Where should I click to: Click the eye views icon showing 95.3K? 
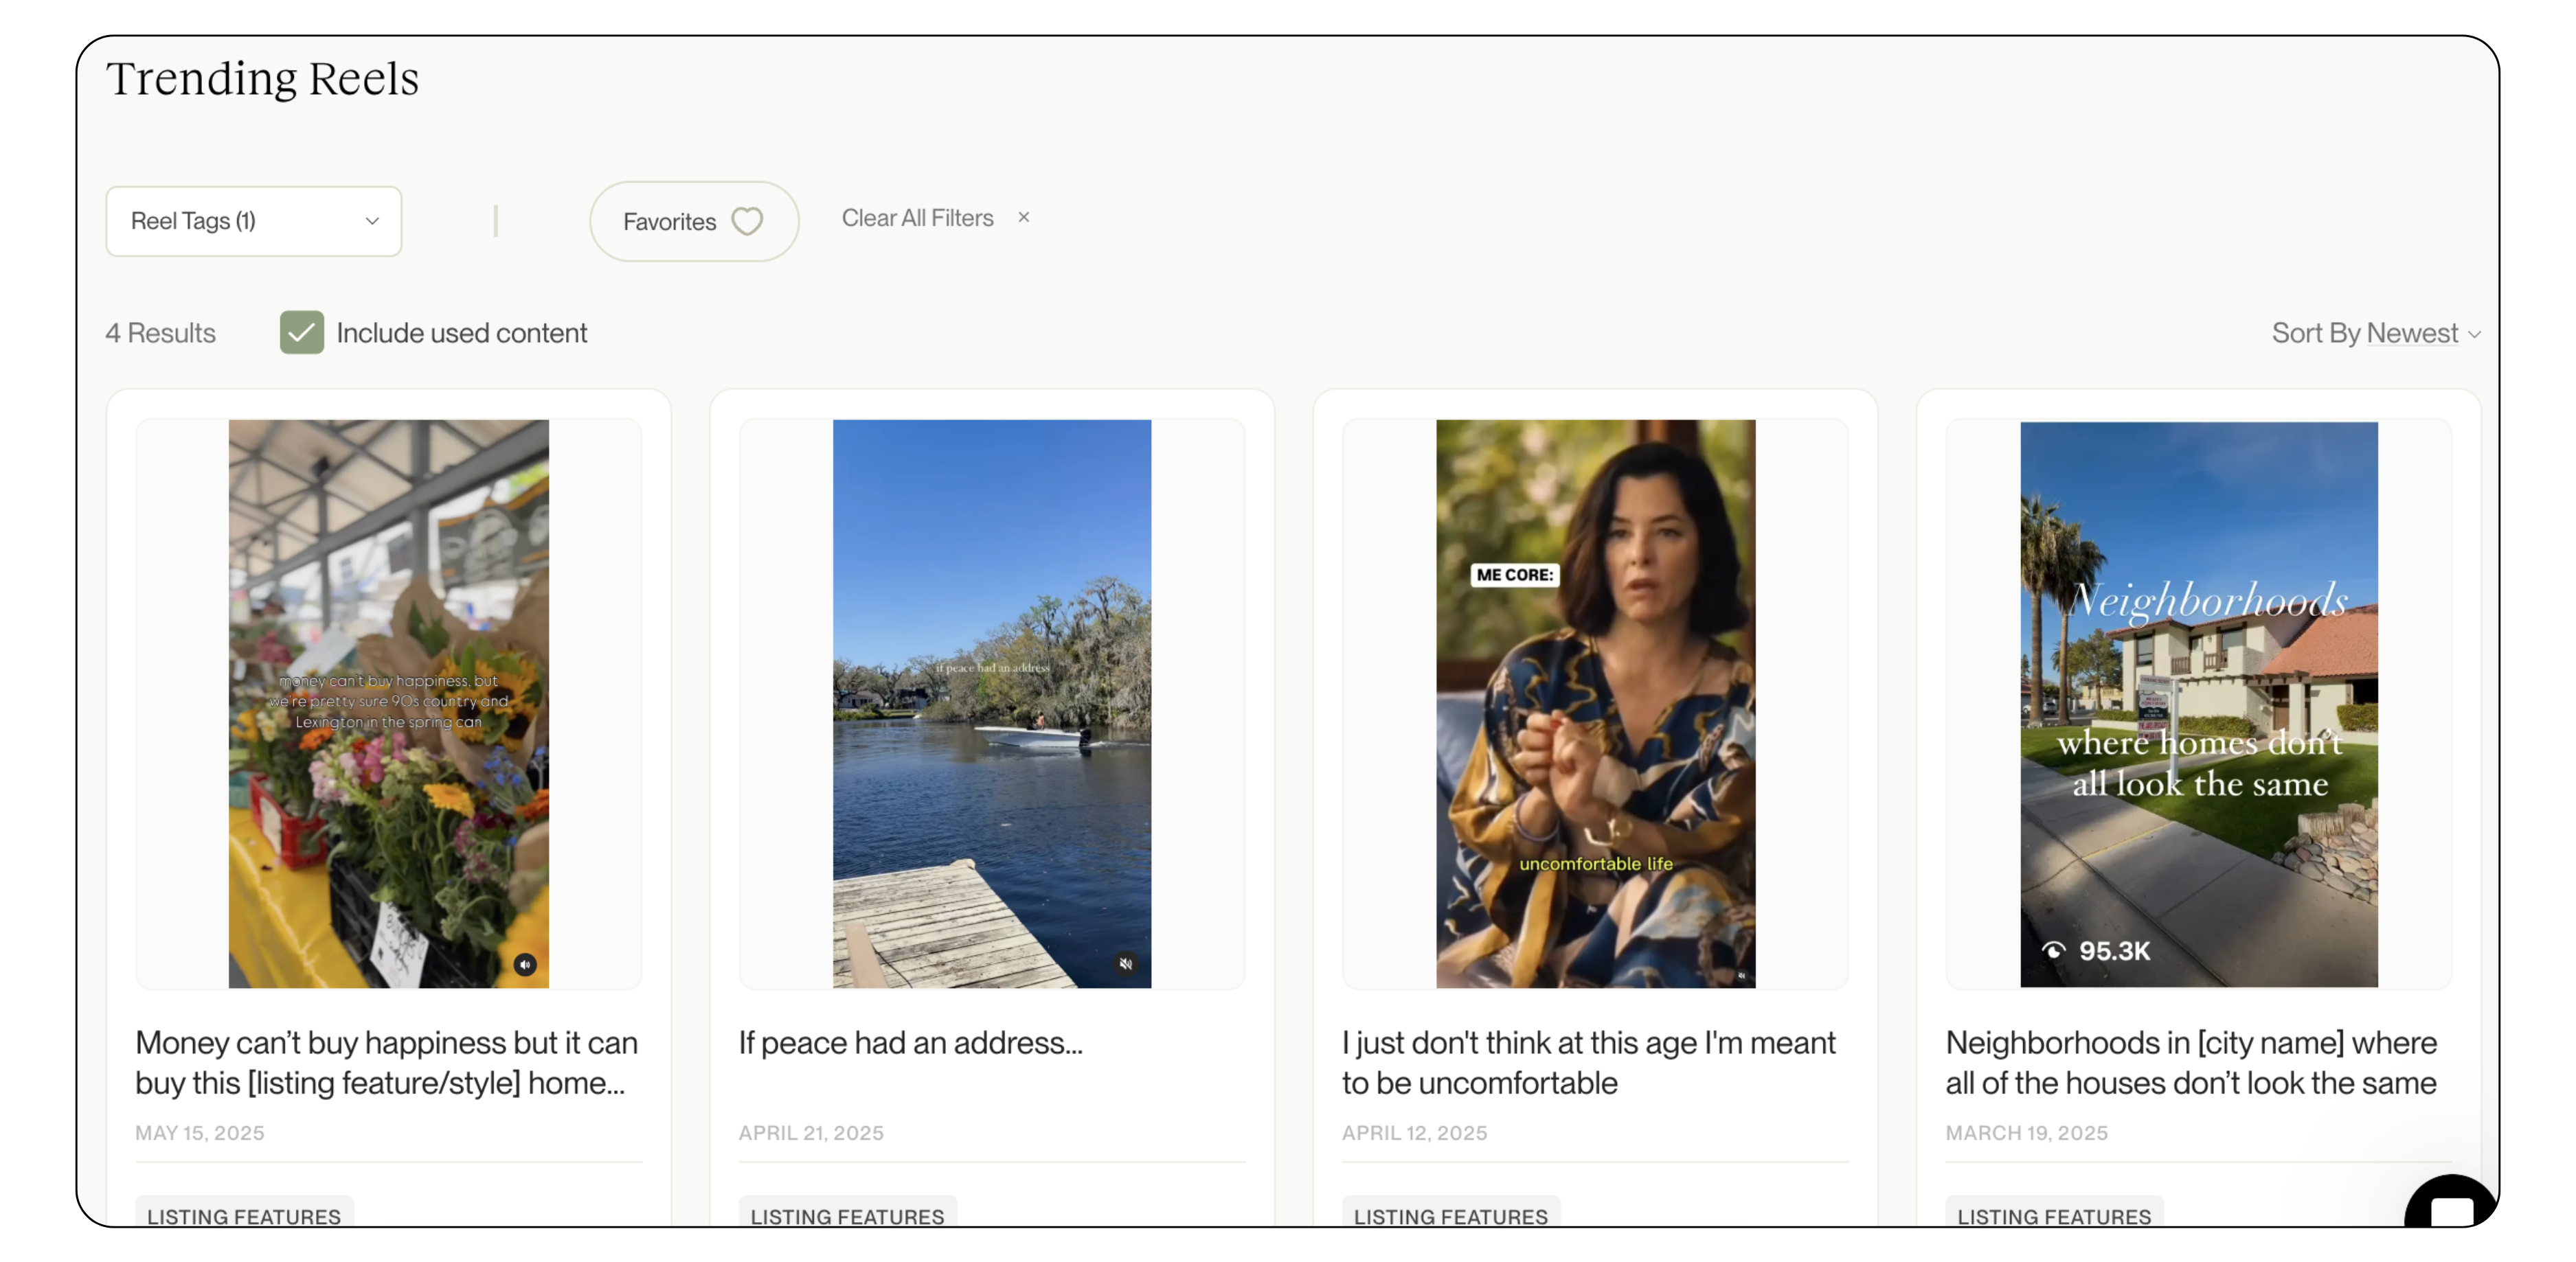click(2053, 950)
